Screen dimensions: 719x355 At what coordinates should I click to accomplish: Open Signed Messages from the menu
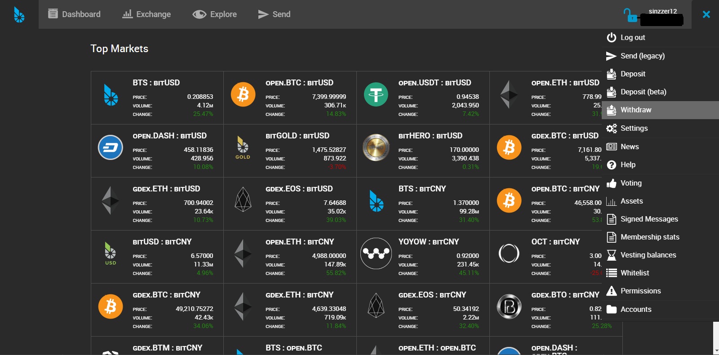660,219
